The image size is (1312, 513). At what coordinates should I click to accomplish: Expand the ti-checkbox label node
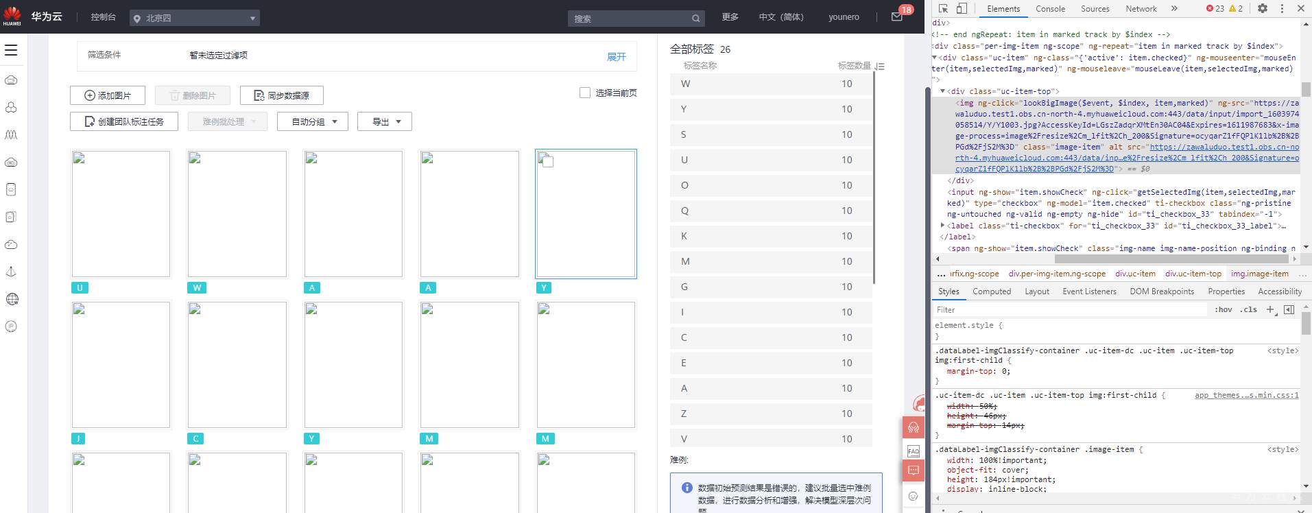[942, 226]
